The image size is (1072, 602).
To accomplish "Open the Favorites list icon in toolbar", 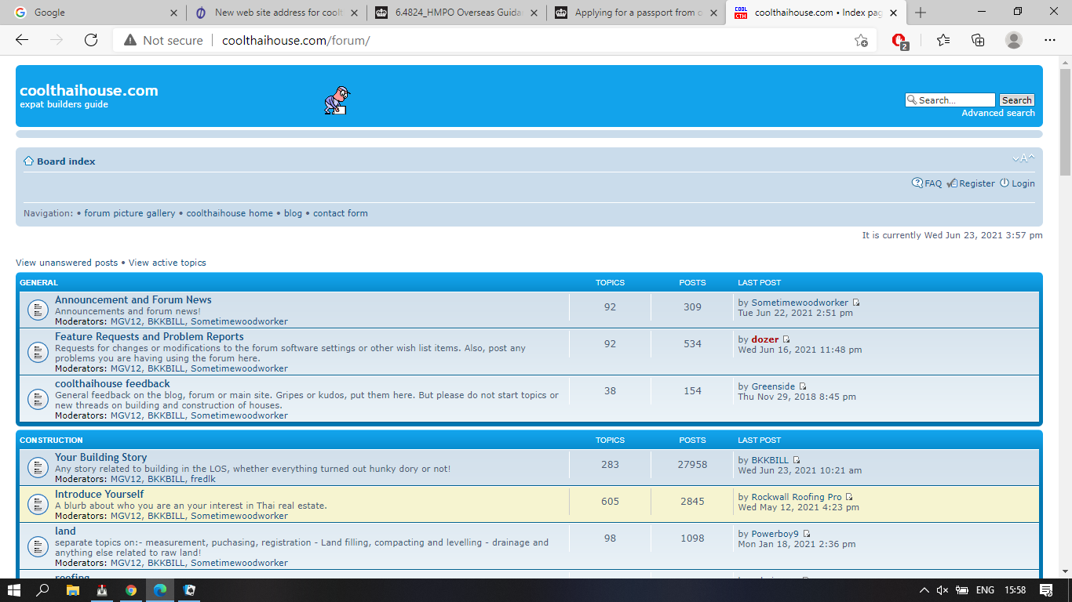I will (943, 40).
